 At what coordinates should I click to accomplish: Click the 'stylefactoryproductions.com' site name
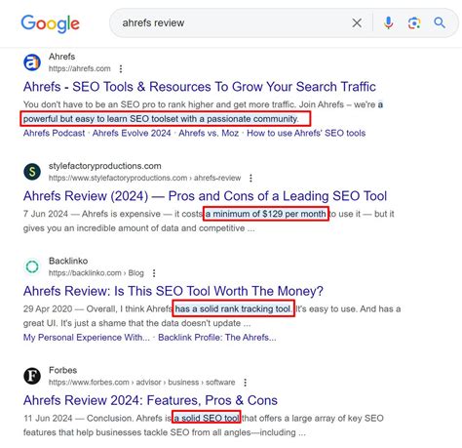(105, 166)
